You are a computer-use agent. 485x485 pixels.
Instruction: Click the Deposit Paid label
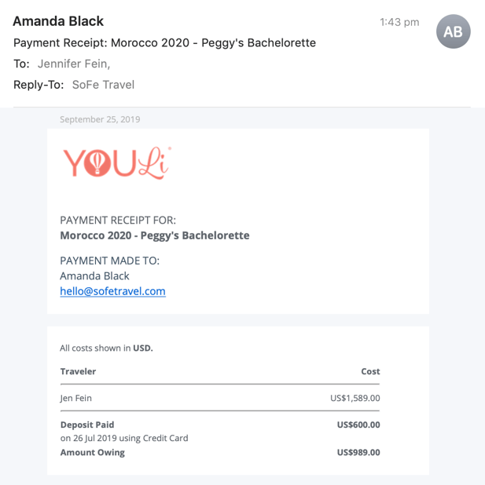tap(87, 425)
